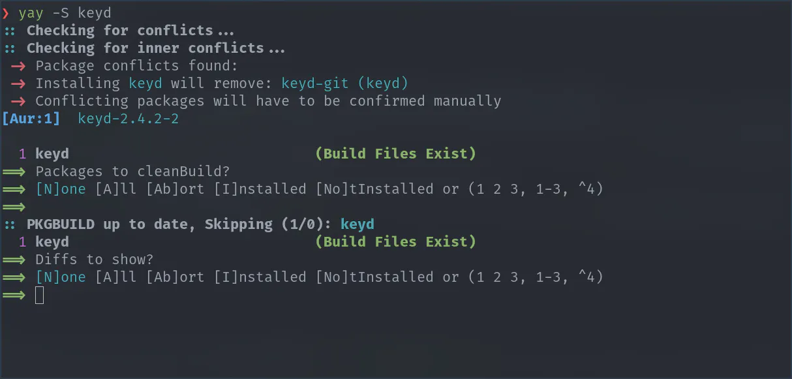Focus the block cursor at the last prompt

(x=40, y=295)
